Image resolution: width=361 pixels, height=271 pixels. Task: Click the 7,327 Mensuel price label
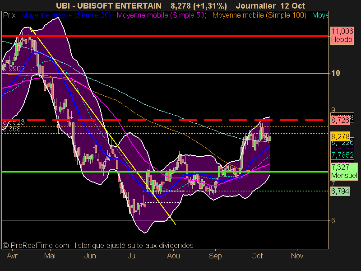coord(344,171)
